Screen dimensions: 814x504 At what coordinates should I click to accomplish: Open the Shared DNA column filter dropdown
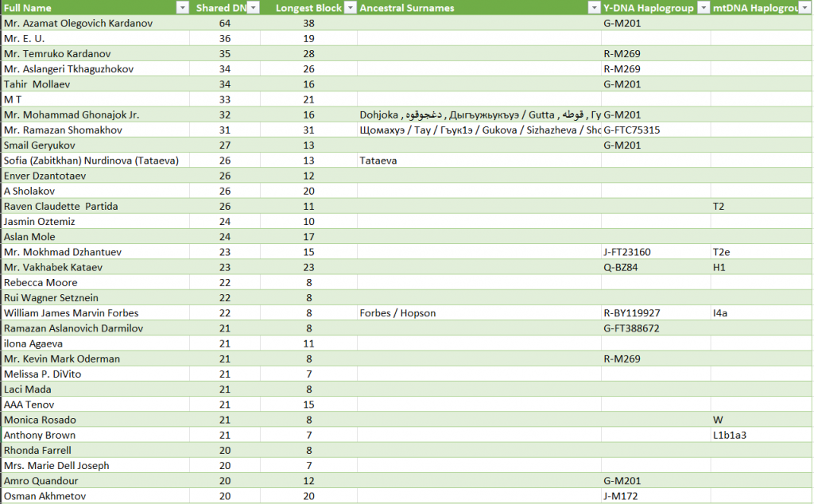253,8
